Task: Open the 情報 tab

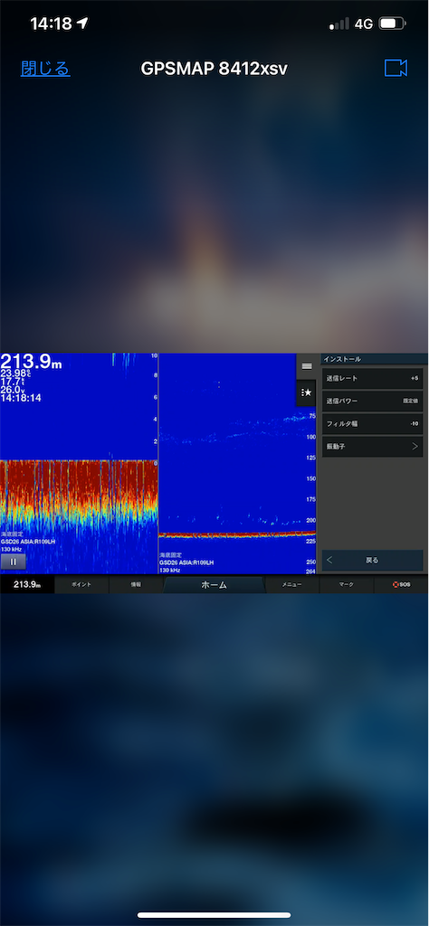Action: tap(136, 585)
